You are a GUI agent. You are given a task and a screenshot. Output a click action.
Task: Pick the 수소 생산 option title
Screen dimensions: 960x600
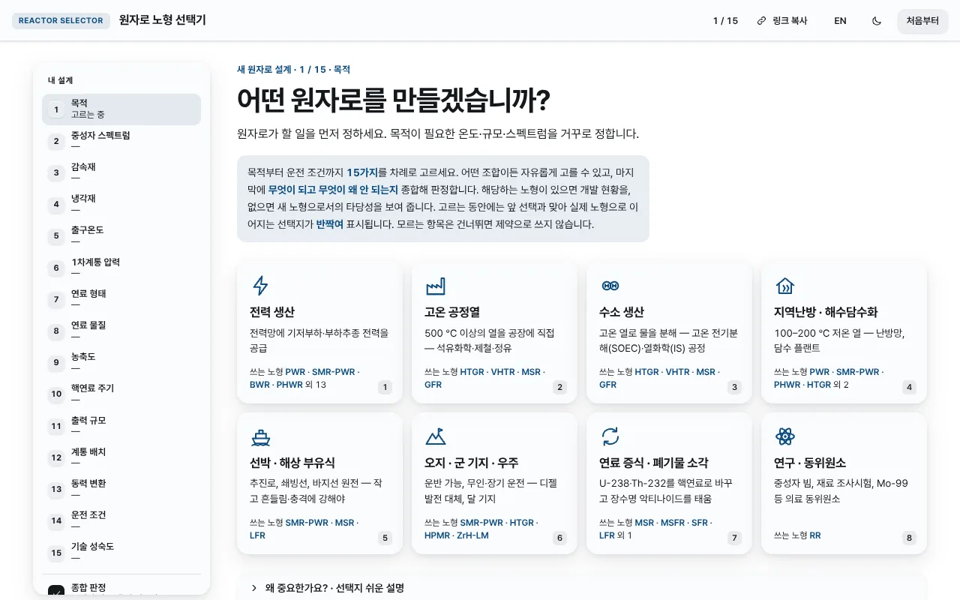622,312
